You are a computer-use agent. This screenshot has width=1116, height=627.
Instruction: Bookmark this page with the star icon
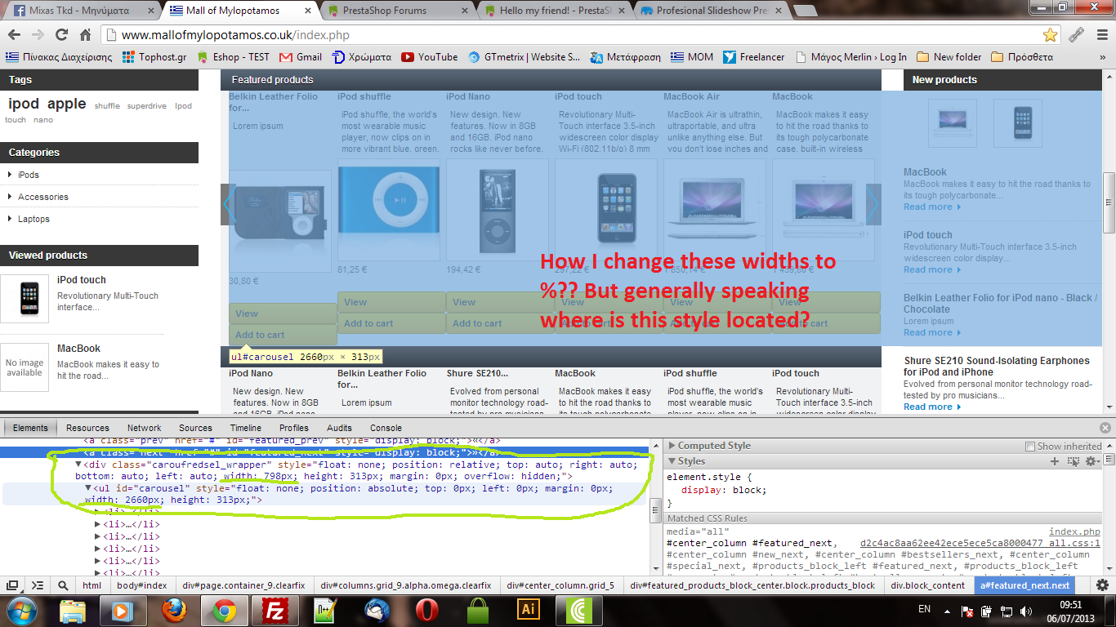pos(1050,35)
